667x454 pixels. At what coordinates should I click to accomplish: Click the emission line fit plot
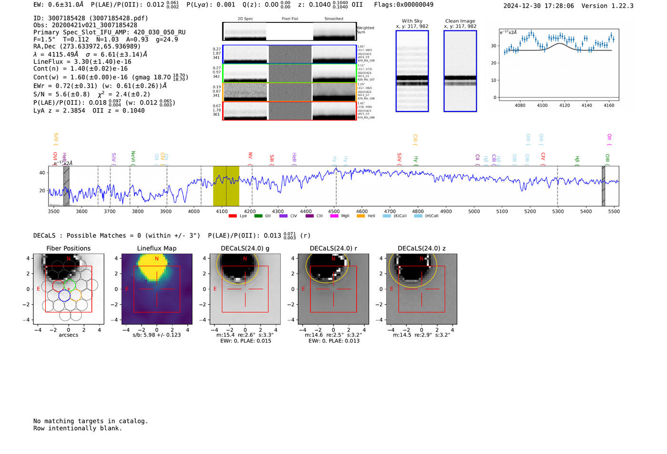point(559,65)
